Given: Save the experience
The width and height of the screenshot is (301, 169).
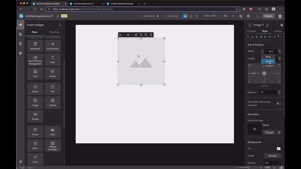Looking at the screenshot, I should pos(241,16).
